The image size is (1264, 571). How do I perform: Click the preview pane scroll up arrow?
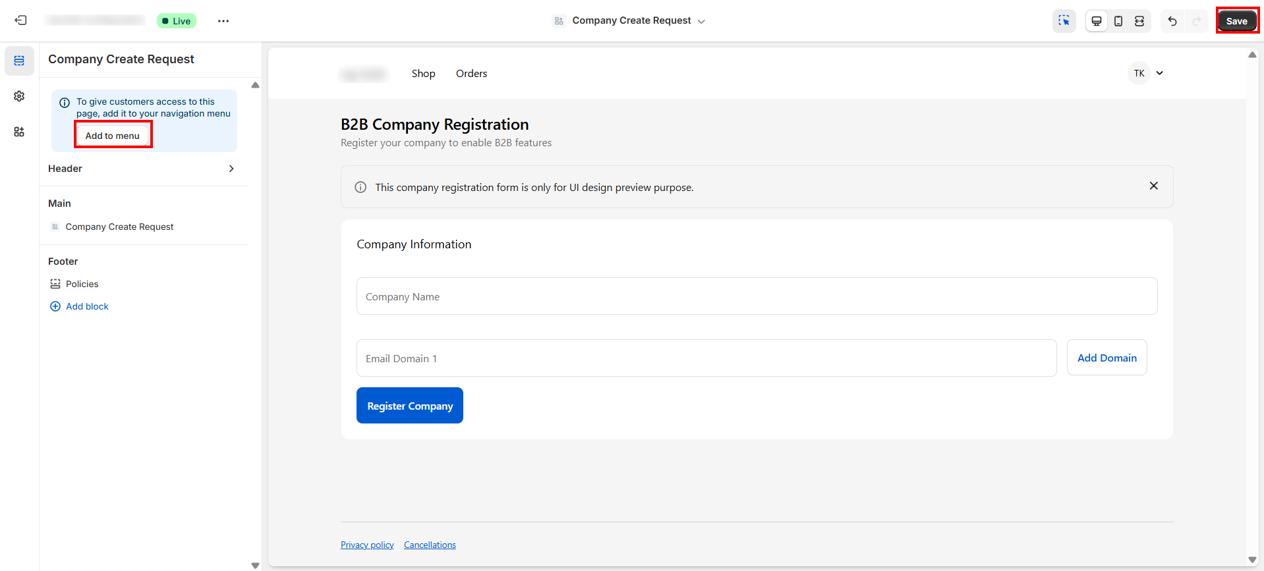tap(1252, 55)
